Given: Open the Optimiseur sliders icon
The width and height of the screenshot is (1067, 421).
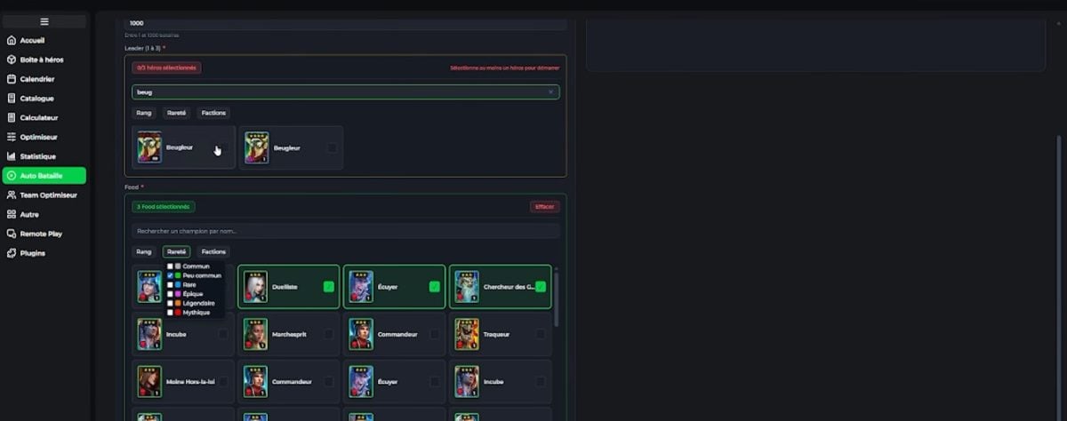Looking at the screenshot, I should pos(12,137).
